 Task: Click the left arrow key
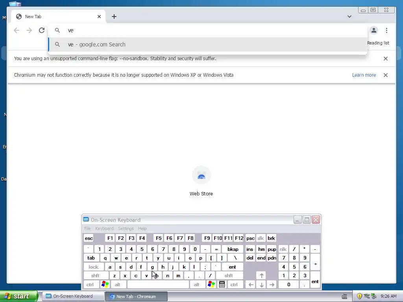click(251, 285)
